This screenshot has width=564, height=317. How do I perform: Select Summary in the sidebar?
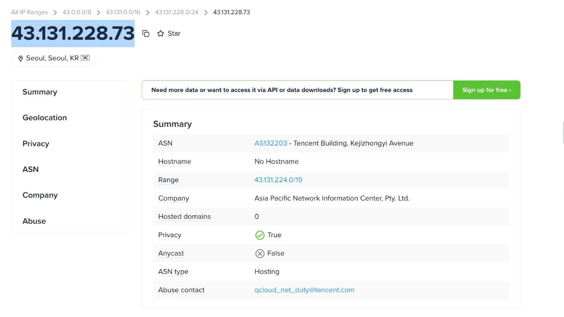39,92
